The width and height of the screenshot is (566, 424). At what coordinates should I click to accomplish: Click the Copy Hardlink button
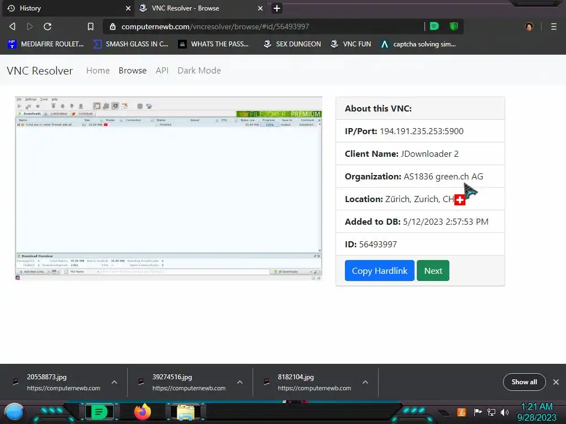click(379, 271)
